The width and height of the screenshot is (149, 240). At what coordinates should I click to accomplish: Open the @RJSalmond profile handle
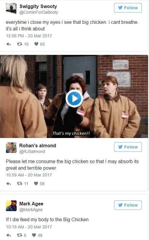32,151
